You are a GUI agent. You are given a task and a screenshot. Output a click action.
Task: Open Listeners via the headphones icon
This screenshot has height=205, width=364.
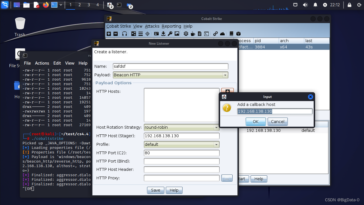tap(124, 34)
